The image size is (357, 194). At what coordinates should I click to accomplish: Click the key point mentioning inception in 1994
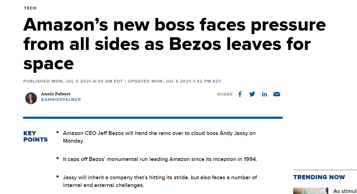160,159
